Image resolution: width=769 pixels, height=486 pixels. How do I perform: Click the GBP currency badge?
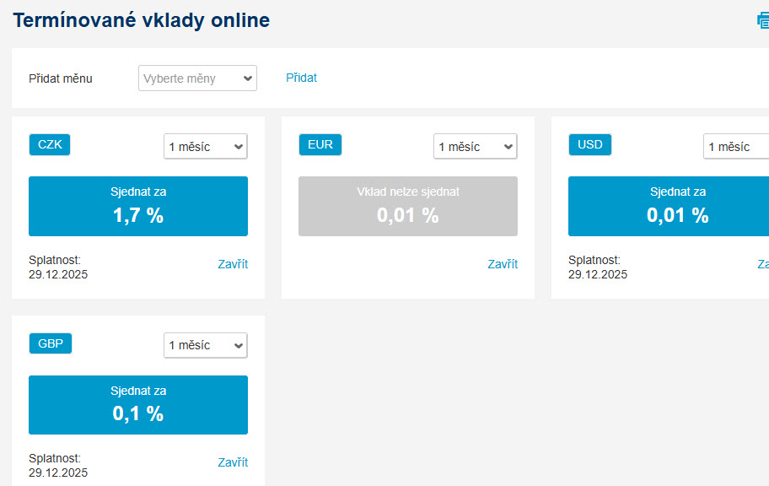pyautogui.click(x=51, y=343)
